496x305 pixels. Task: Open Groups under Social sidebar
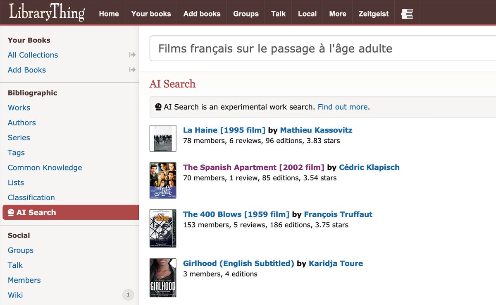coord(21,250)
